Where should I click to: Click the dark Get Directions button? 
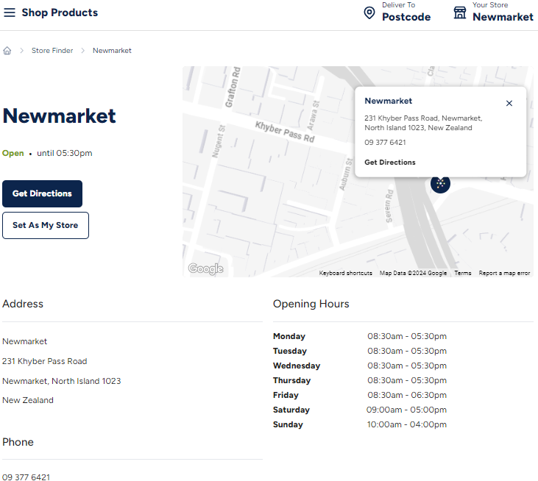tap(42, 193)
